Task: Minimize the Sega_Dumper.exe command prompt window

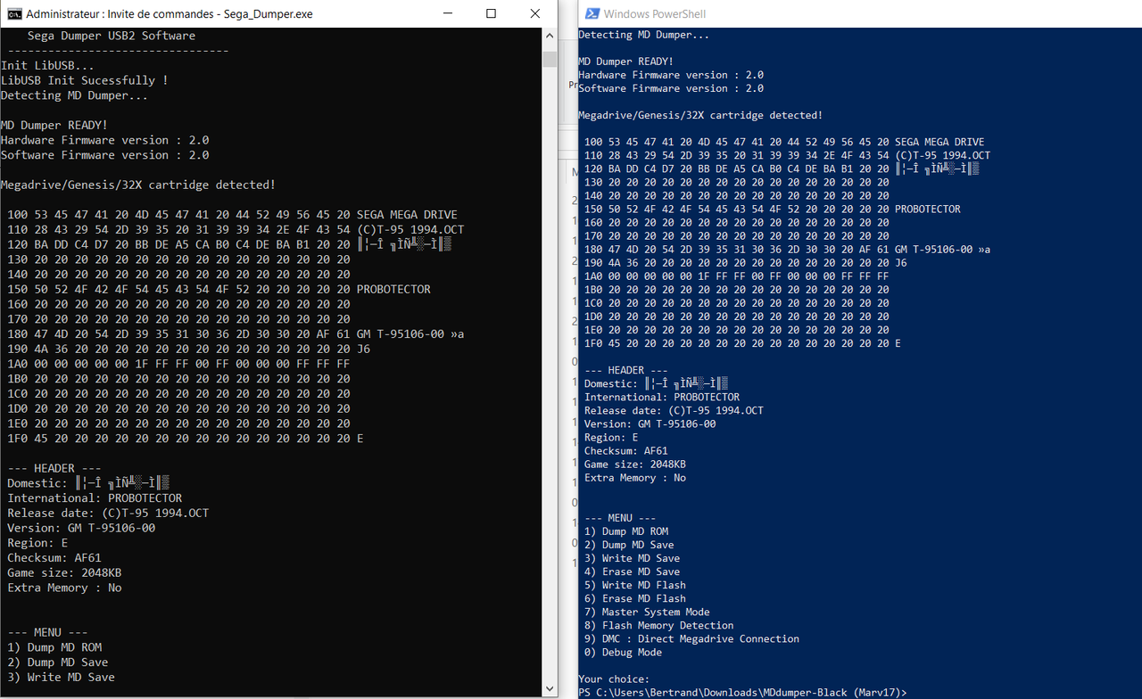Action: click(x=449, y=13)
